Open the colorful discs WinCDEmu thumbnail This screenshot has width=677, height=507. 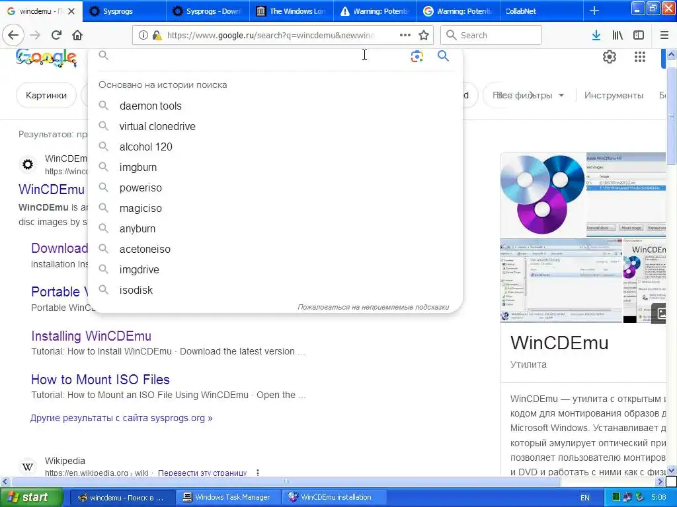tap(543, 195)
